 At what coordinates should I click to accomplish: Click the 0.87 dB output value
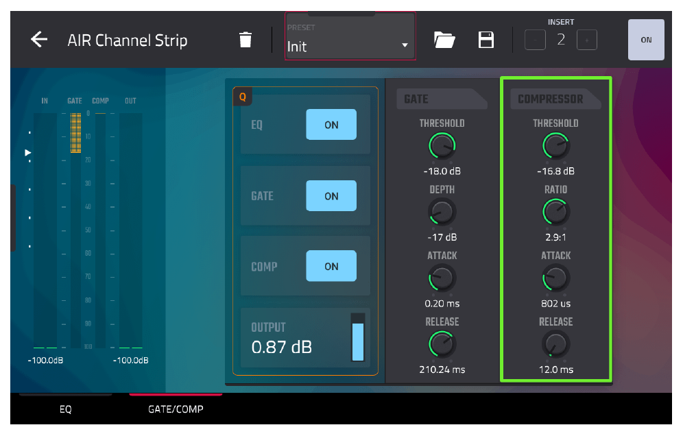[281, 347]
